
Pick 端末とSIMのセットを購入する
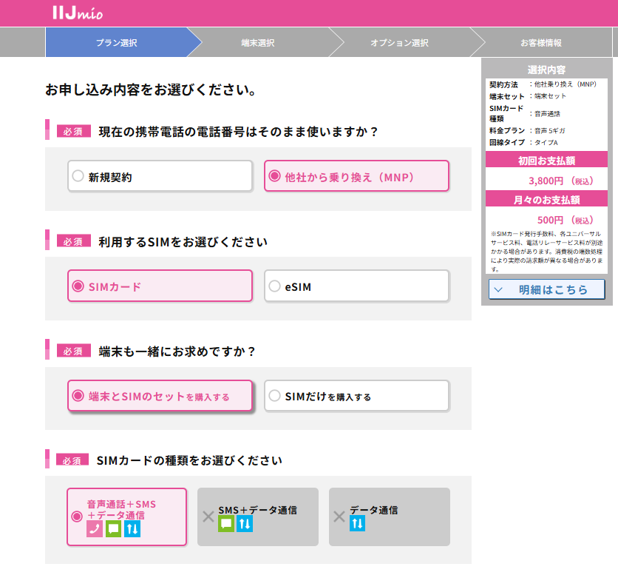tap(160, 396)
